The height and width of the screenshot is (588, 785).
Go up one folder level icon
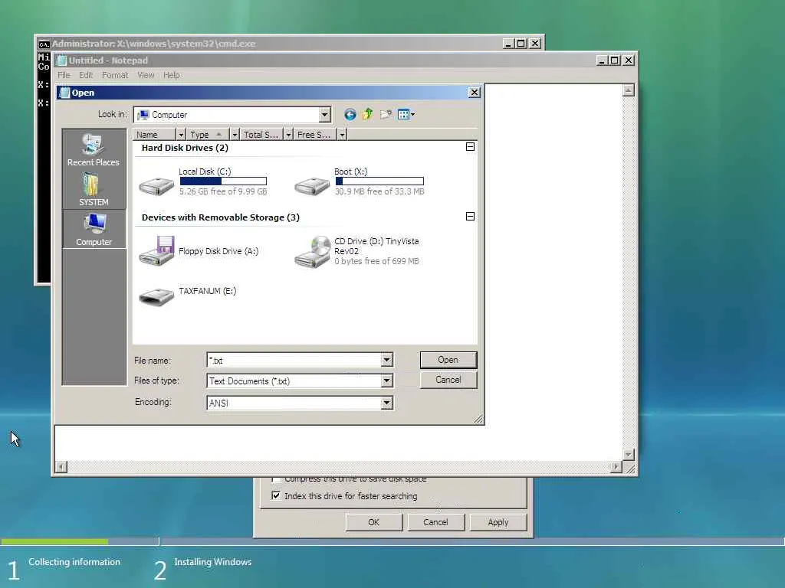click(368, 115)
